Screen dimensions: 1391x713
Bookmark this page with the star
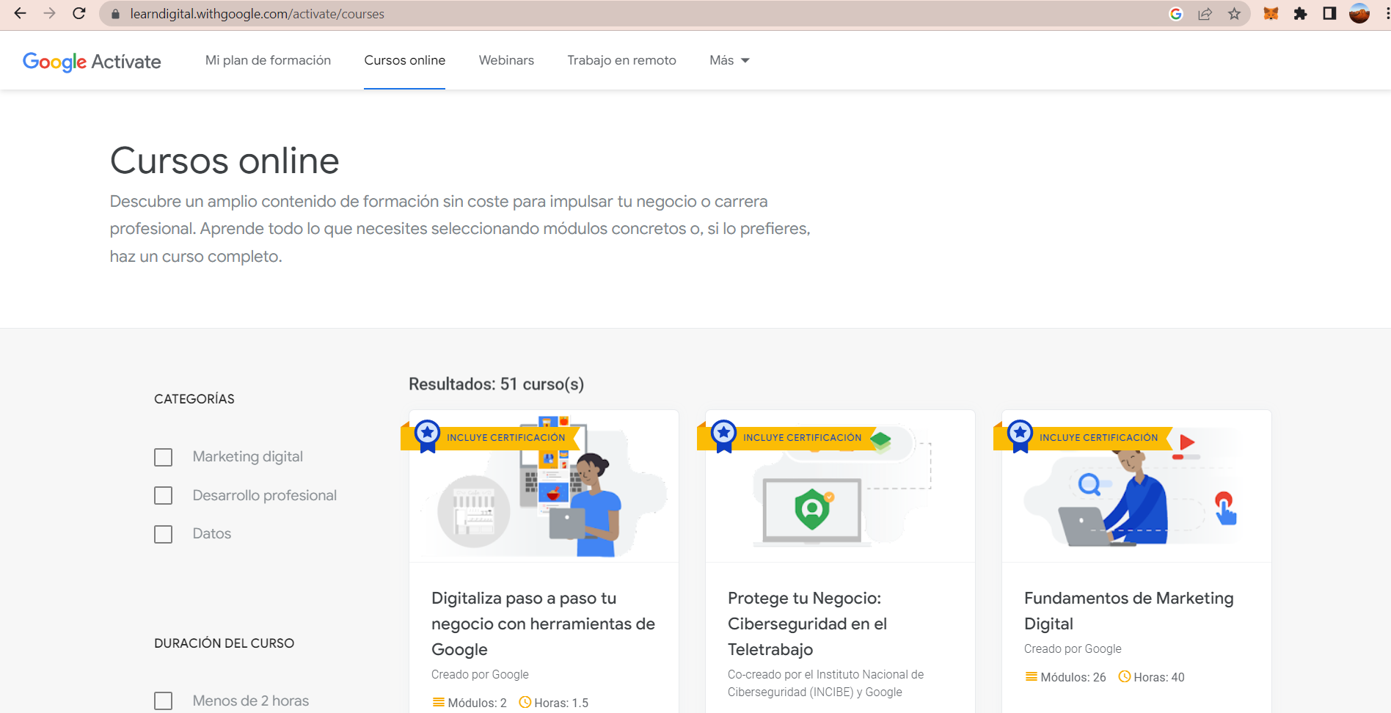pyautogui.click(x=1235, y=14)
